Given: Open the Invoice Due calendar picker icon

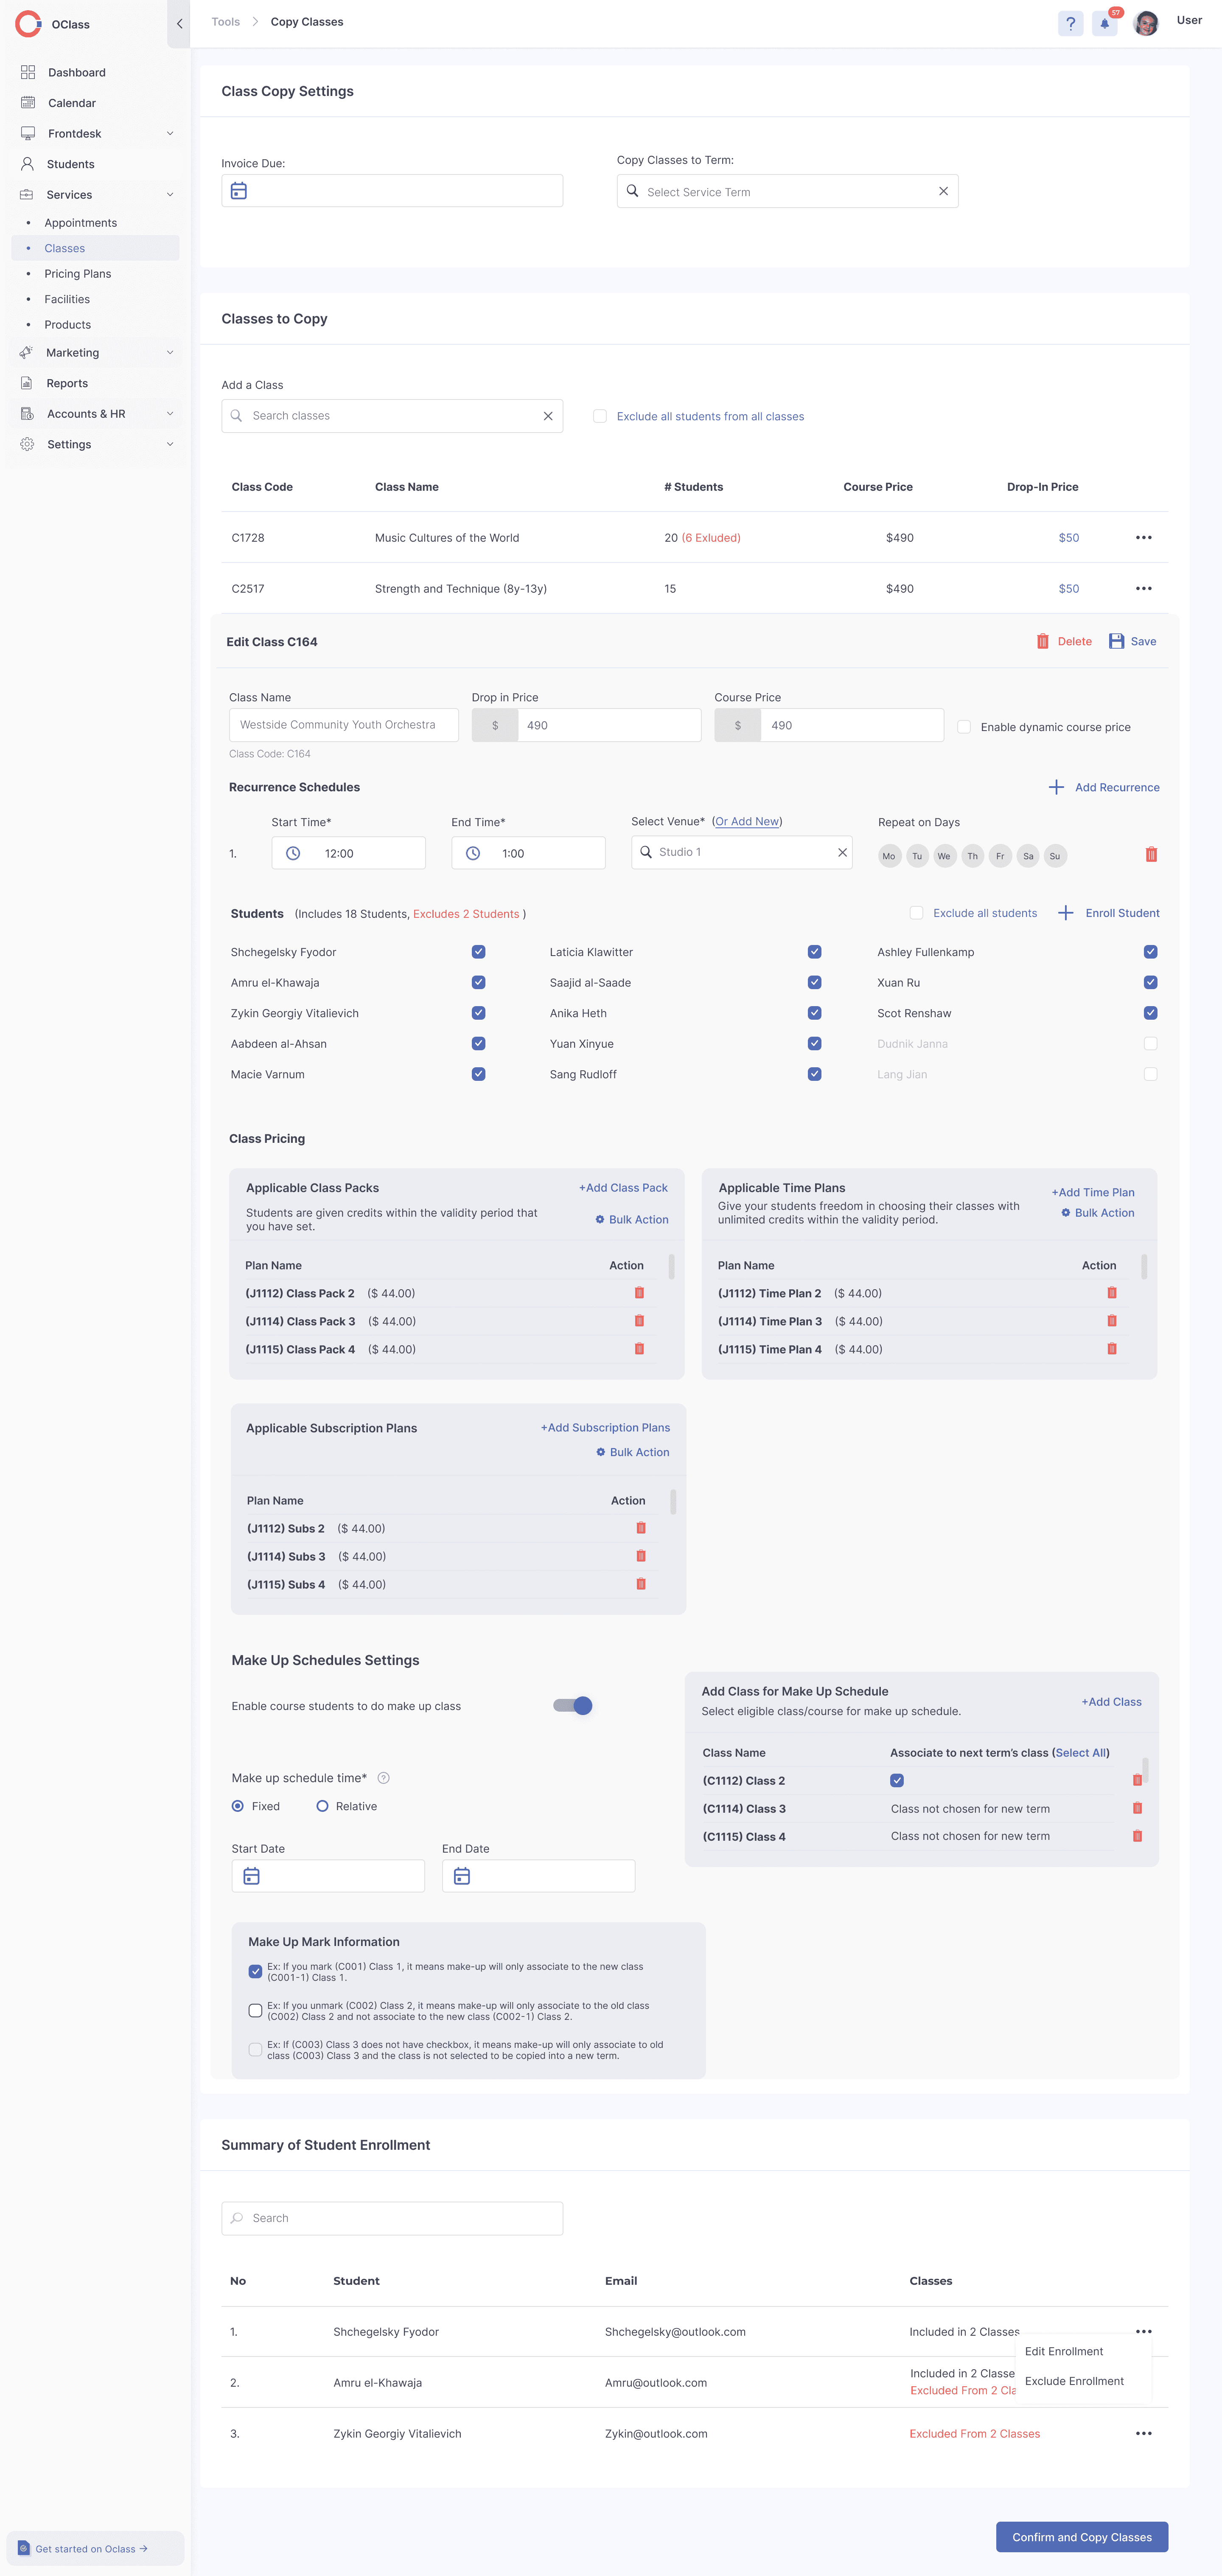Looking at the screenshot, I should pyautogui.click(x=239, y=191).
